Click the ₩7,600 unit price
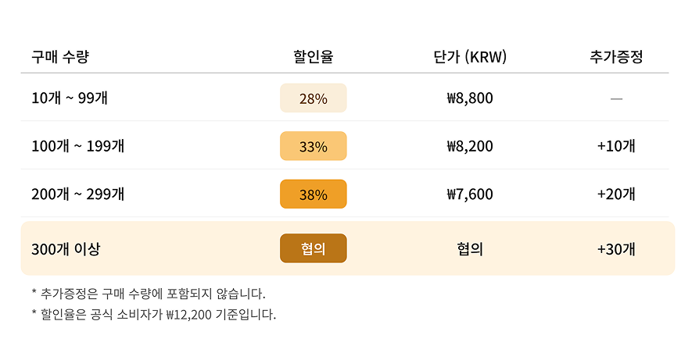699x353 pixels. click(469, 194)
